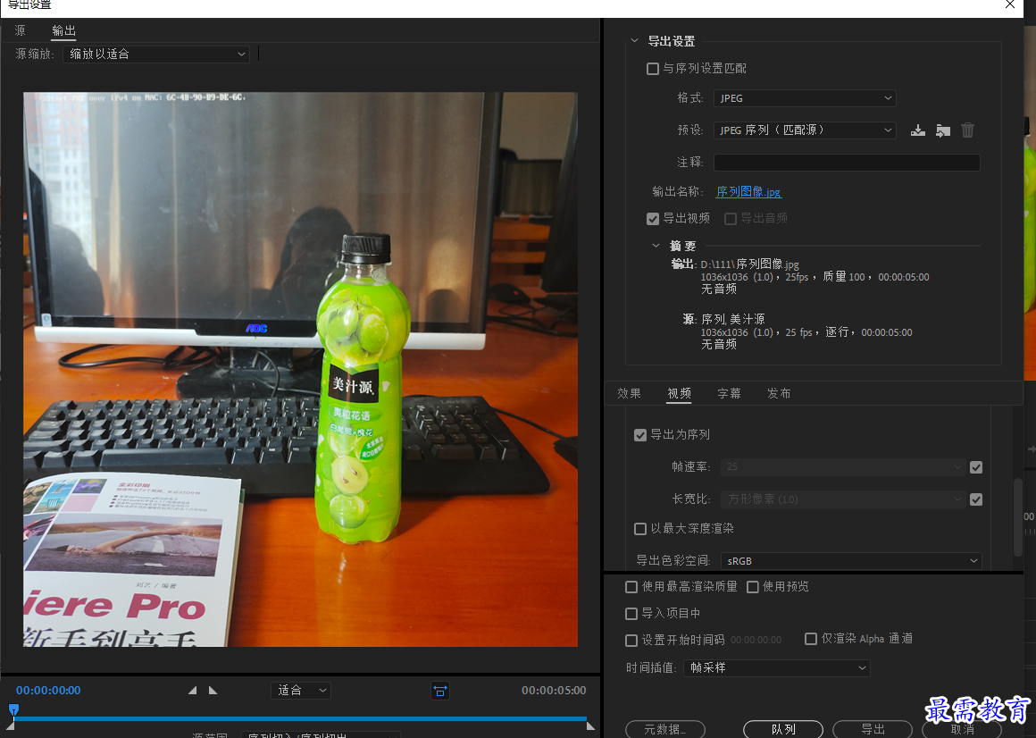Screen dimensions: 1036x738
Task: Click the output name link 序列图像.jpg
Action: coord(748,191)
